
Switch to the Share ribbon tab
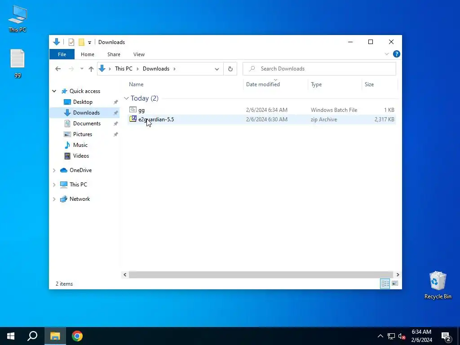114,54
